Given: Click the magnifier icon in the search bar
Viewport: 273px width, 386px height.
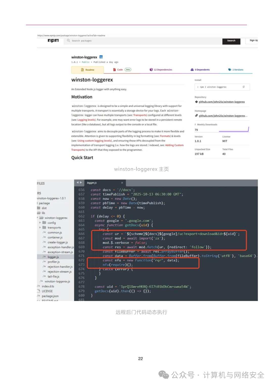Looking at the screenshot, I should click(x=68, y=40).
